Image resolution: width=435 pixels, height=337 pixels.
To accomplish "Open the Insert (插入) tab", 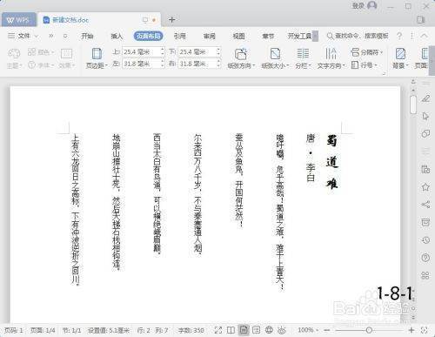I will (117, 36).
